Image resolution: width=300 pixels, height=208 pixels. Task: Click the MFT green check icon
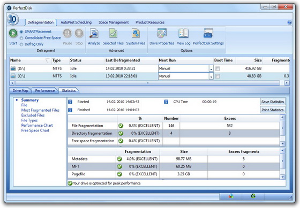(119, 166)
